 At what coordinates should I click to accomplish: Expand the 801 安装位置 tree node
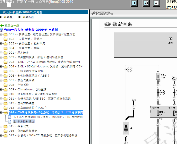point(1,34)
